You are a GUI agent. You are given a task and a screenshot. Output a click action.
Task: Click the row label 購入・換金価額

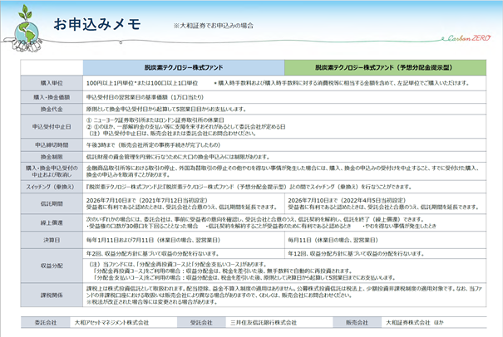coord(52,97)
